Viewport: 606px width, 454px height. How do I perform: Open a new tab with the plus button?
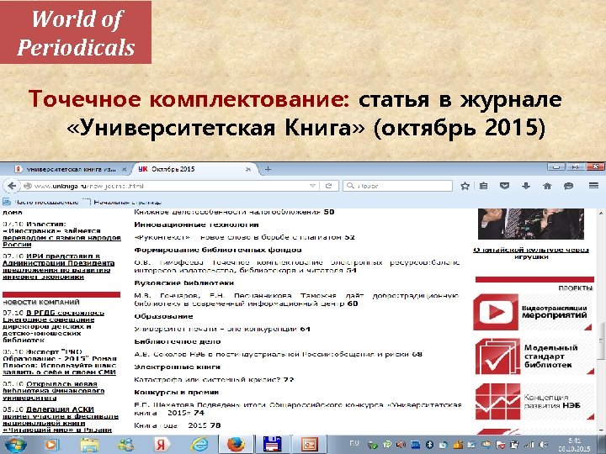[x=268, y=169]
